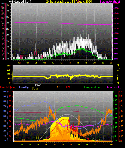
Task: Click white 30 on the windspeed axis
Action: coord(8,23)
